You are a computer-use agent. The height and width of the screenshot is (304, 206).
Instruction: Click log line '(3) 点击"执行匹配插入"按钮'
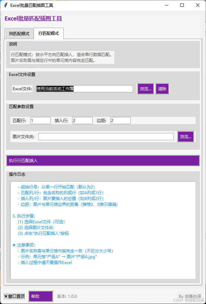[x=43, y=234]
